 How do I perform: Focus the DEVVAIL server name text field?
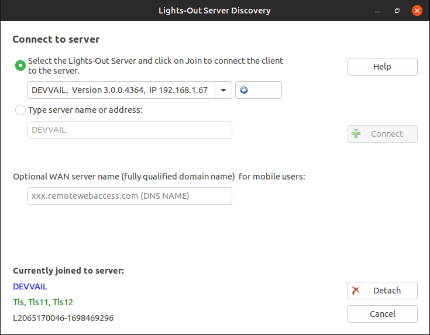pyautogui.click(x=130, y=130)
